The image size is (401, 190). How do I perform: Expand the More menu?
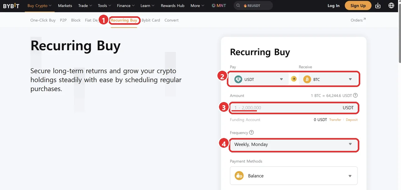(197, 6)
